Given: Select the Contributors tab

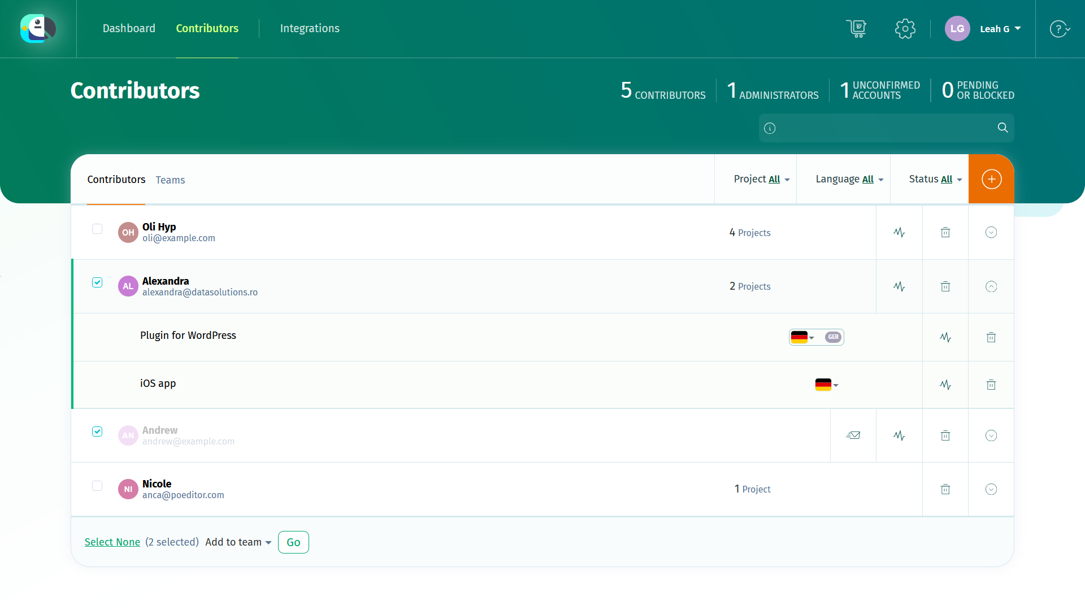Looking at the screenshot, I should [116, 179].
